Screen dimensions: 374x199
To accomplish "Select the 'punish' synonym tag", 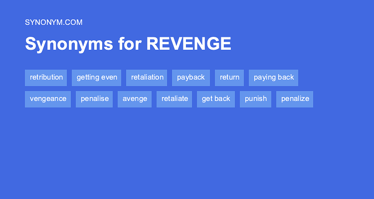I will tap(255, 99).
